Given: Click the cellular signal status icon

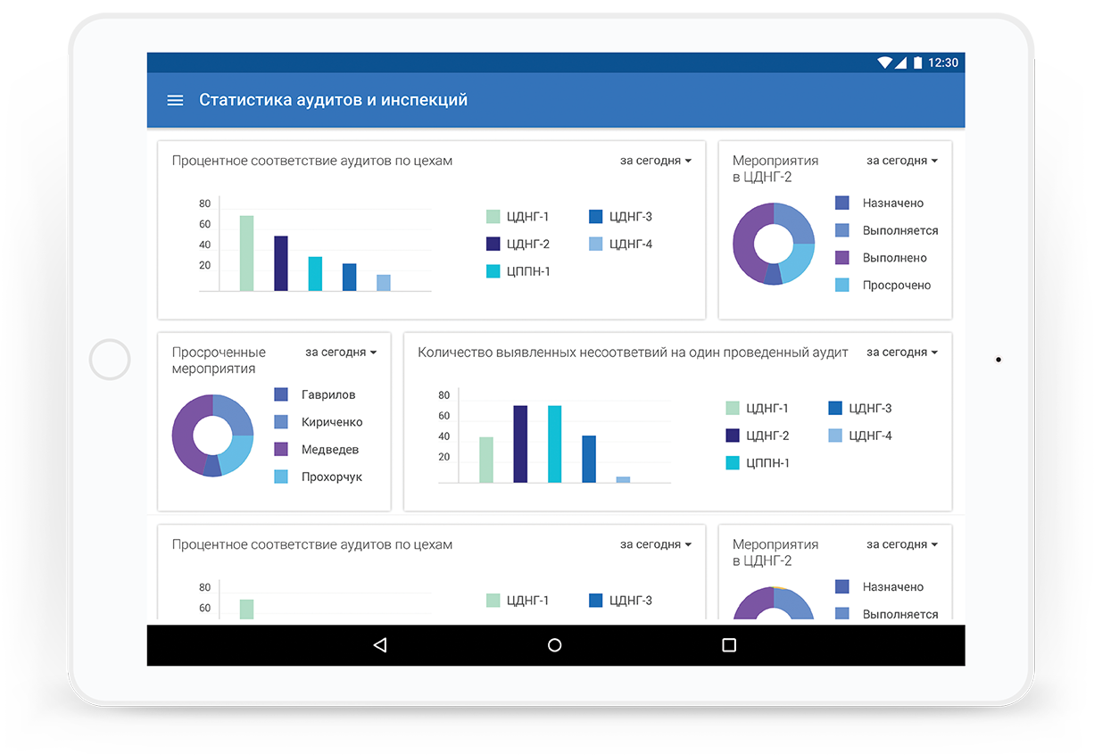Looking at the screenshot, I should coord(900,62).
